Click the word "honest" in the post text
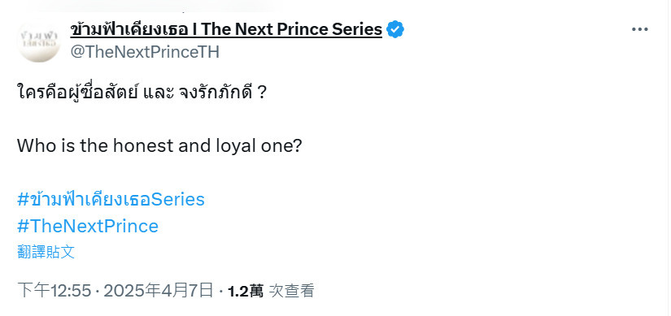671x316 pixels. (143, 145)
